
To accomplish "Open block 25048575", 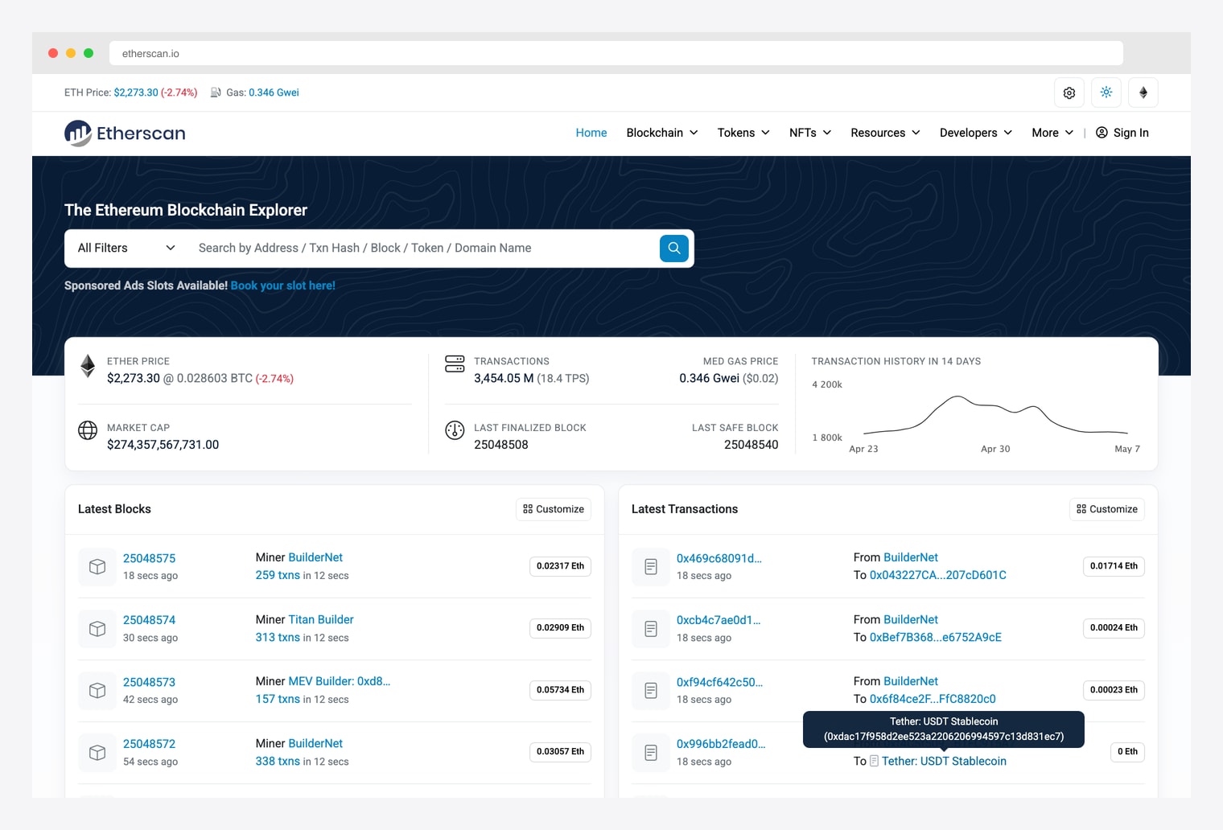I will (x=150, y=558).
